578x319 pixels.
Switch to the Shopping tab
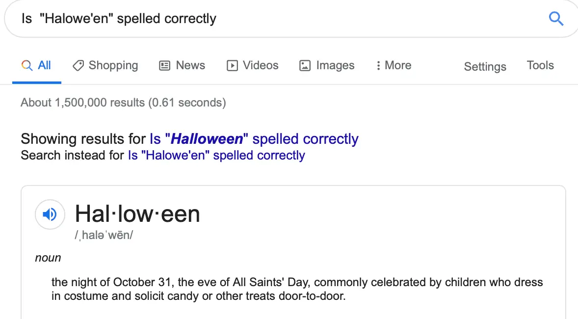[113, 66]
